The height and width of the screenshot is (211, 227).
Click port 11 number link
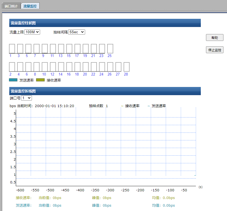52,56
